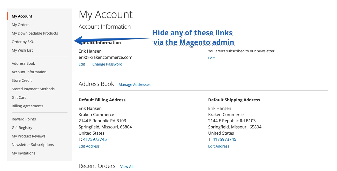
Task: Open Billing Agreements page
Action: [x=27, y=106]
